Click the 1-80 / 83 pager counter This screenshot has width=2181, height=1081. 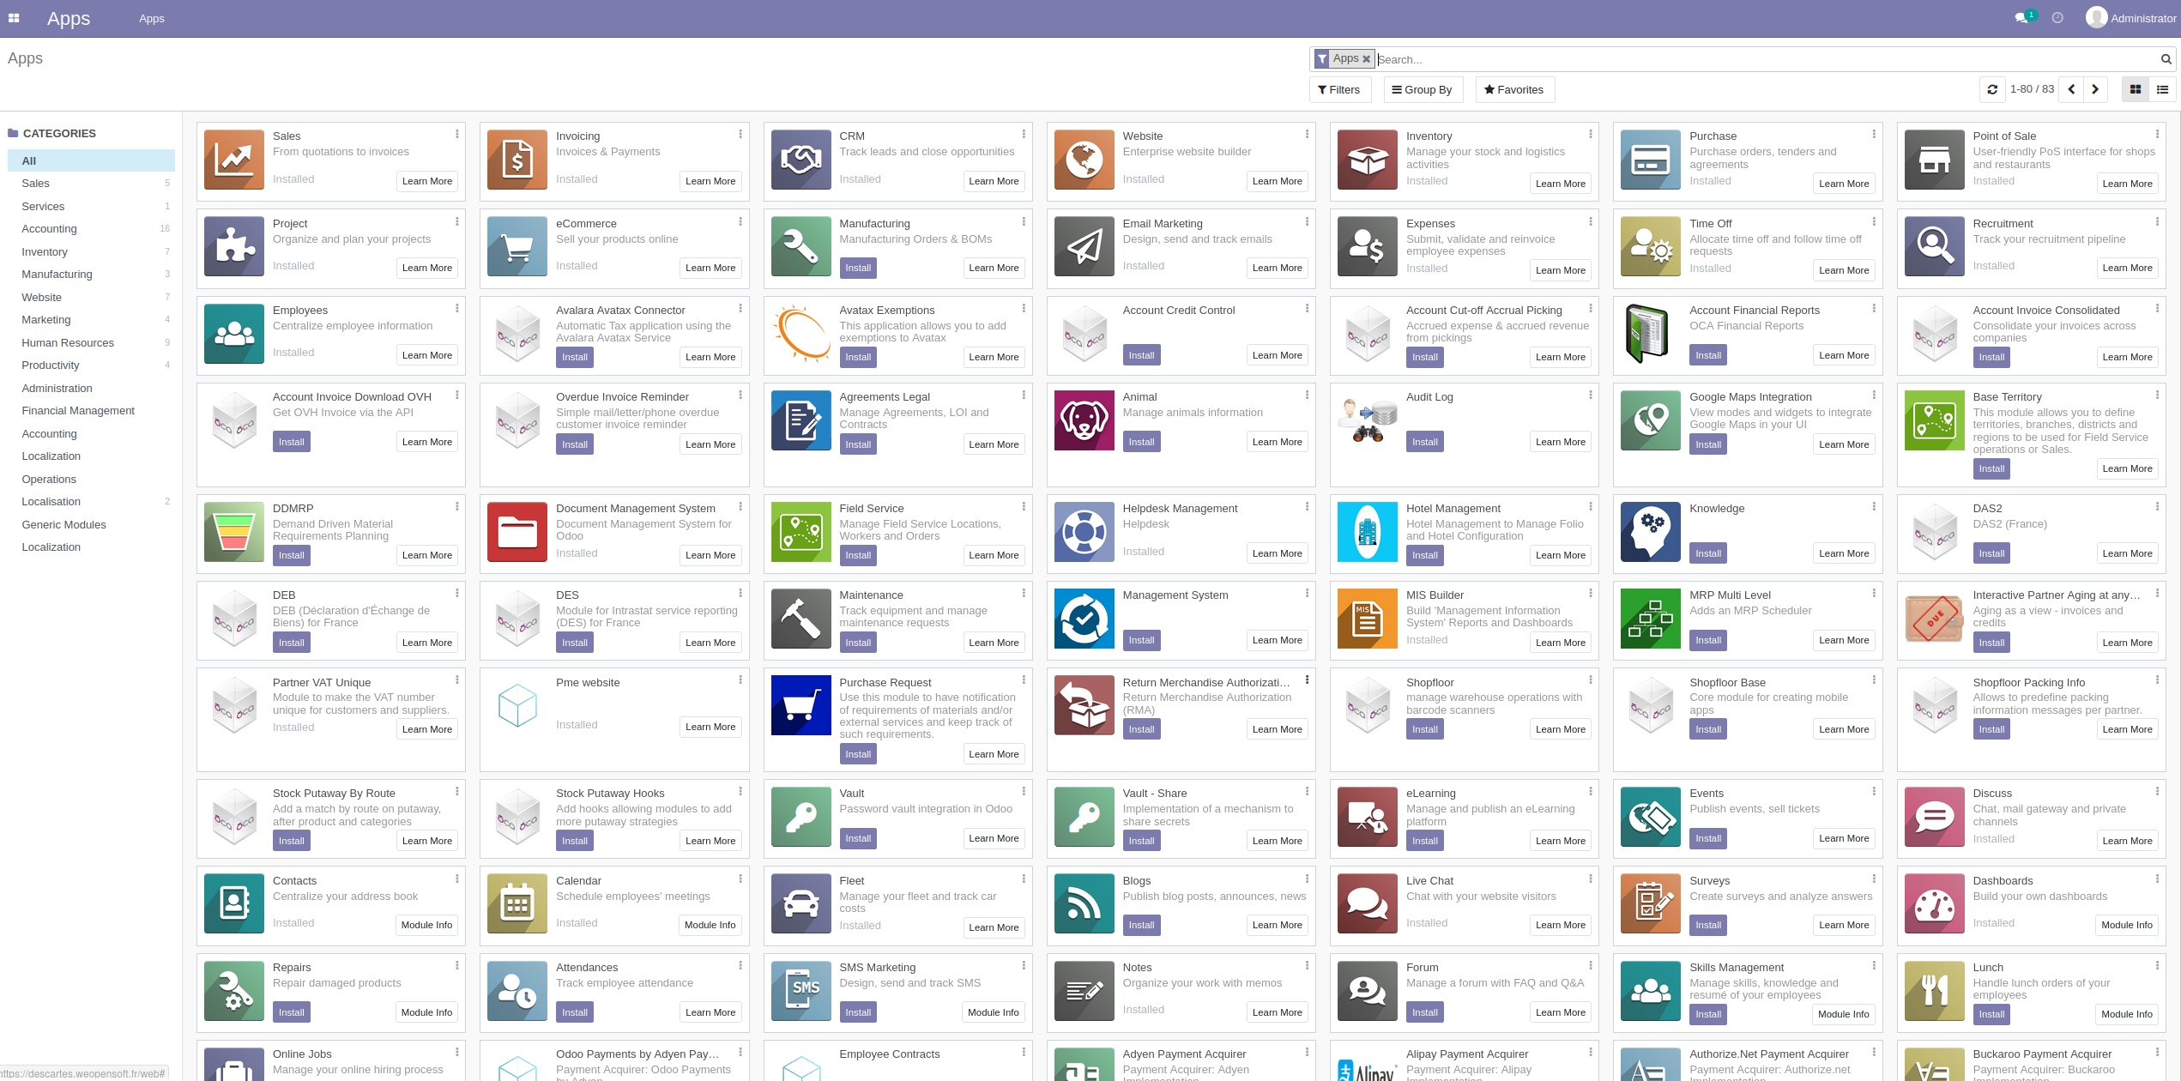2032,89
